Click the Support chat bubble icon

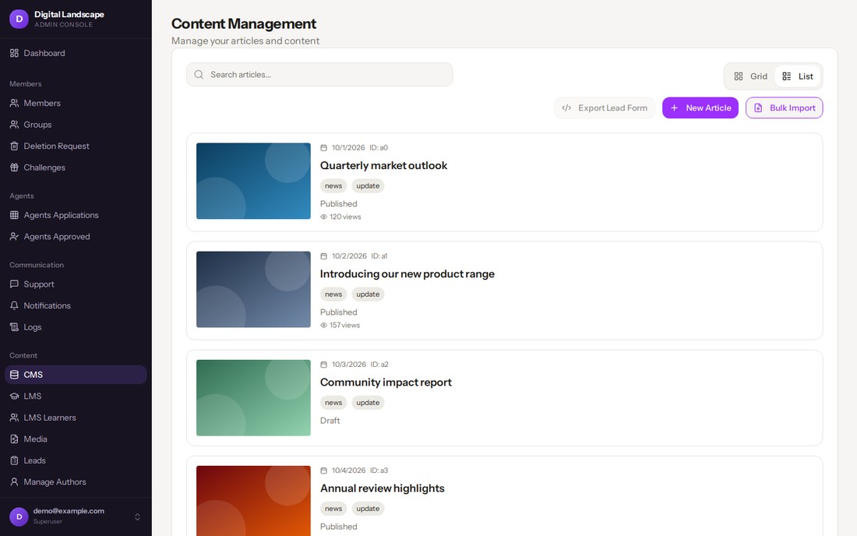pos(14,284)
